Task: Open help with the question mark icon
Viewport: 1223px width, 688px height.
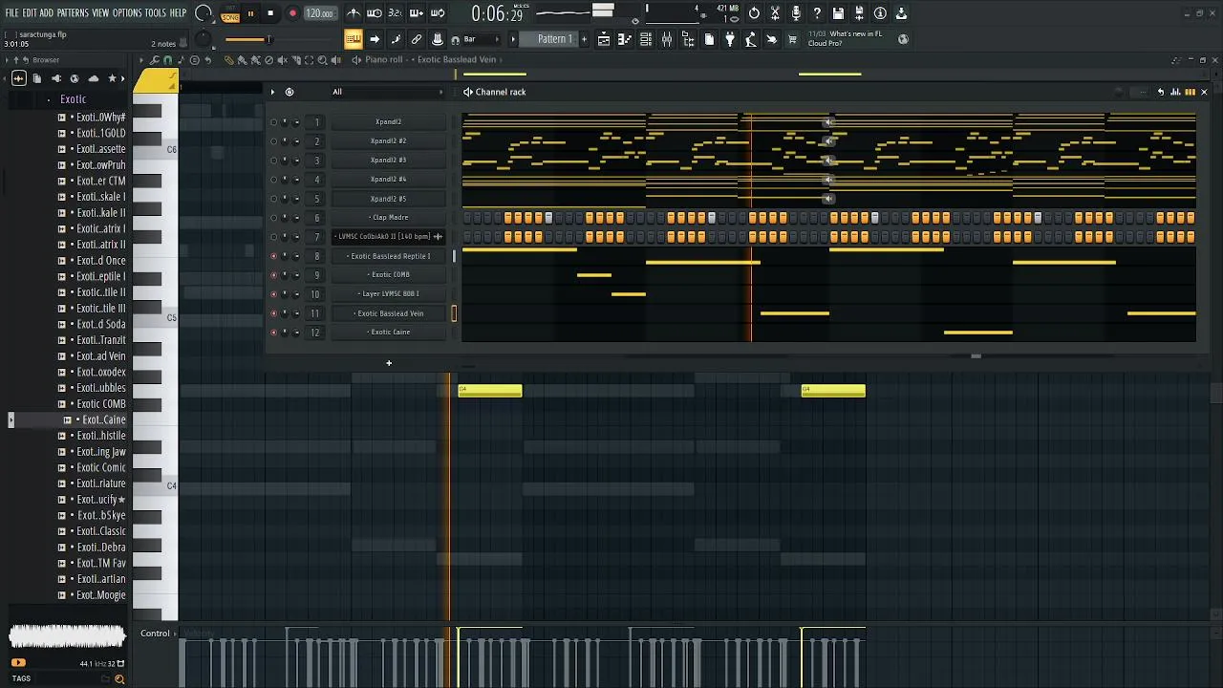Action: pos(817,13)
